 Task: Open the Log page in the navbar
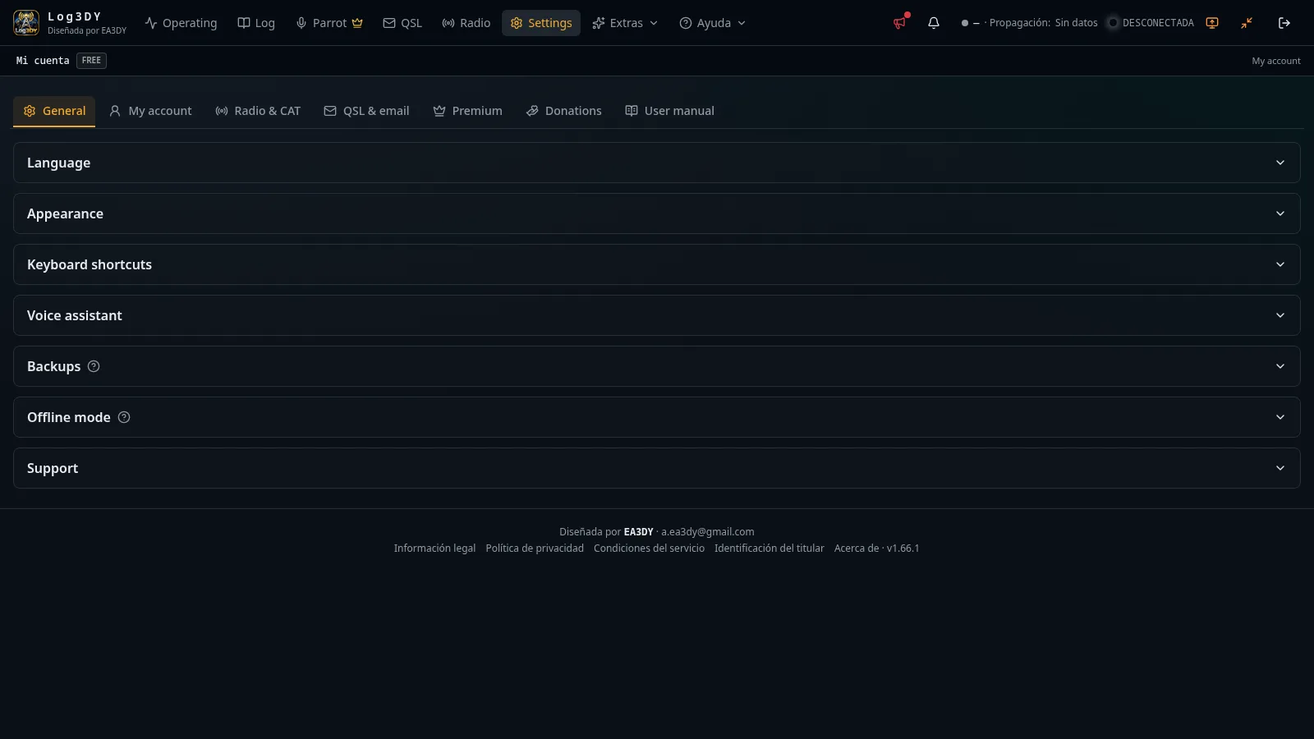coord(256,23)
